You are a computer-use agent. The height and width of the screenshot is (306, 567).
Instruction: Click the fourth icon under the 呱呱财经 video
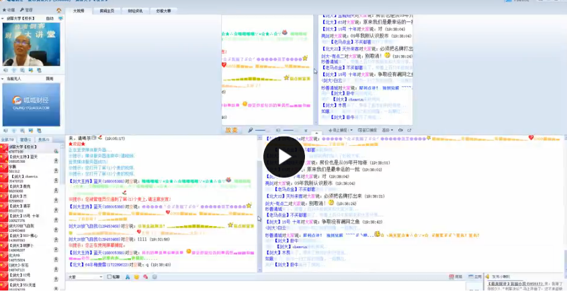click(x=31, y=130)
